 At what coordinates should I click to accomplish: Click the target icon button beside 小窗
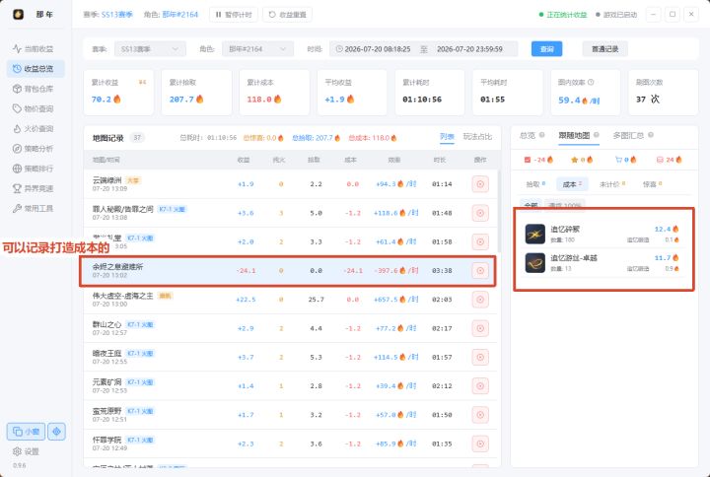click(56, 432)
